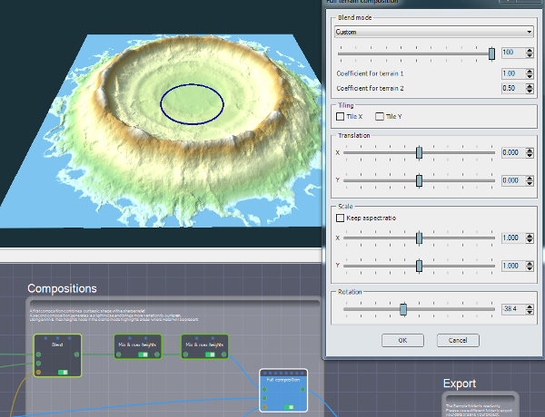545x417 pixels.
Task: Enable the Tile X checkbox
Action: 341,117
